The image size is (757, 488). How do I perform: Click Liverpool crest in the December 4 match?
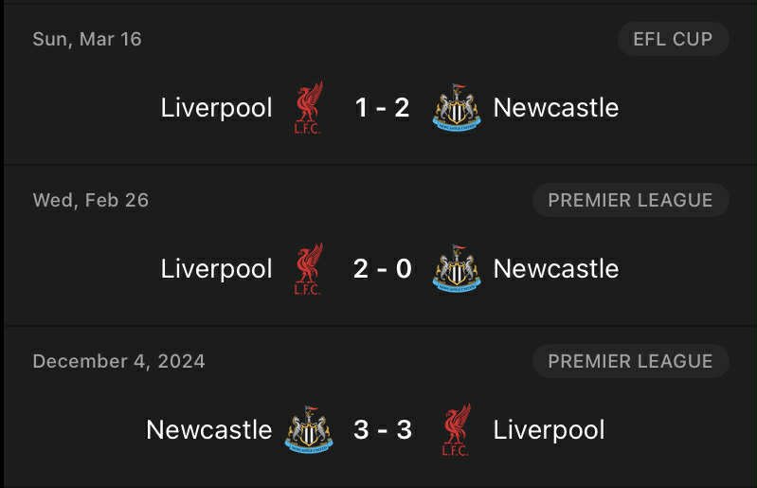tap(456, 430)
